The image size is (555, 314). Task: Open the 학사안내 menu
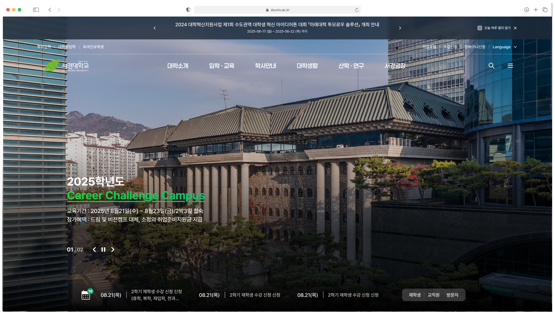click(x=265, y=66)
